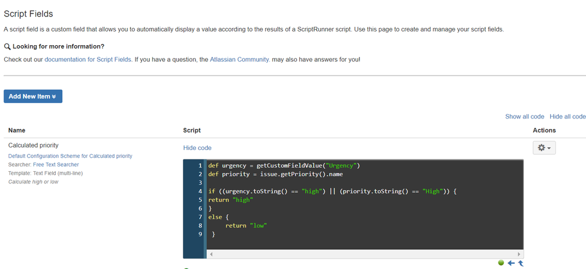Open Default Configuration Scheme for Calculated priority

pyautogui.click(x=70, y=156)
